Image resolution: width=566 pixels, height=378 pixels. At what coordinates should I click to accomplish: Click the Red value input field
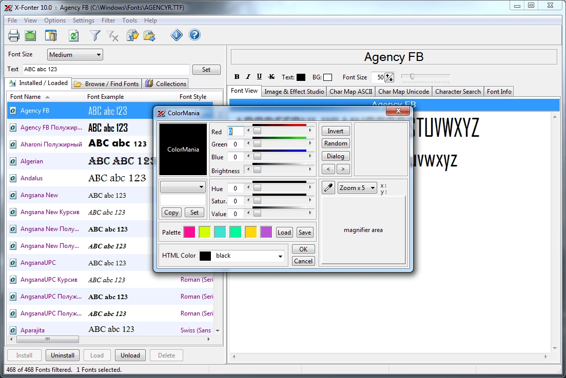click(x=236, y=132)
